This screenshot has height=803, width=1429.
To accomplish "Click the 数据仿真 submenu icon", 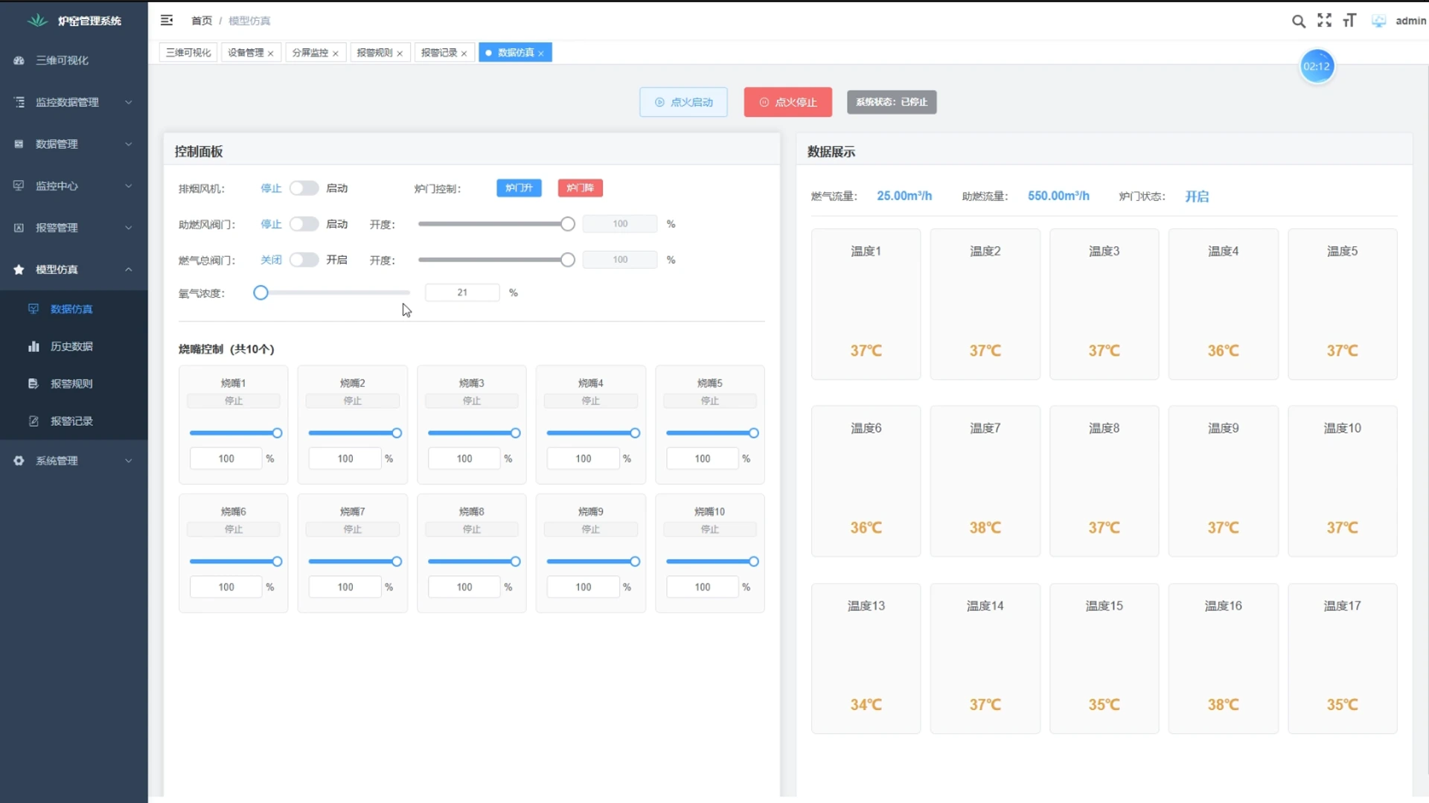I will coord(33,309).
